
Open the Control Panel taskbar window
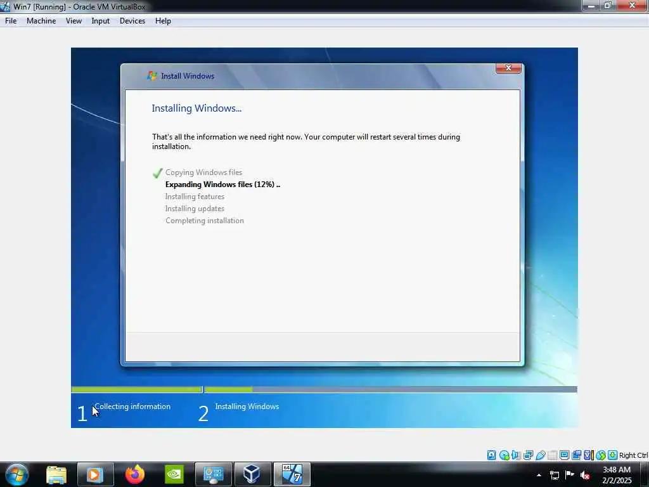click(x=214, y=474)
